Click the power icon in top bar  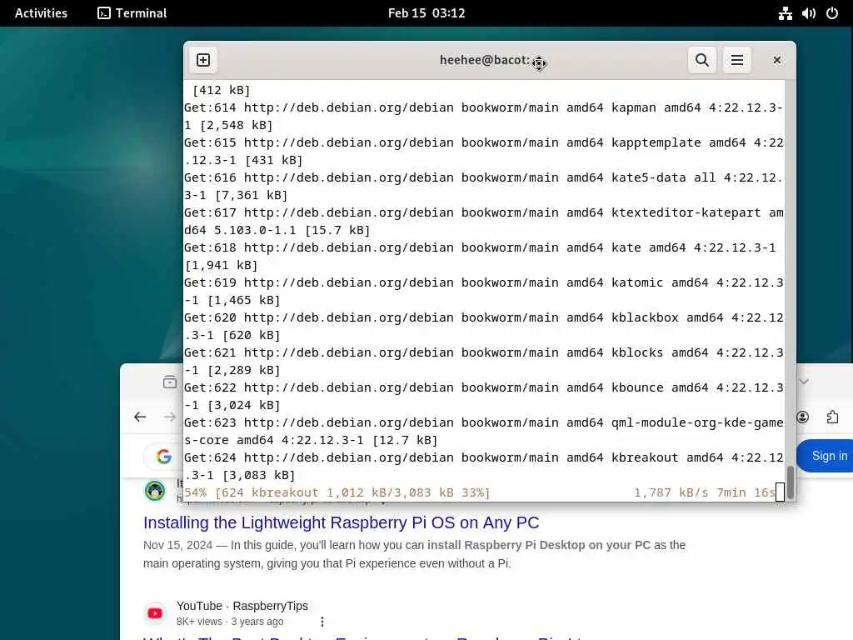[x=832, y=13]
